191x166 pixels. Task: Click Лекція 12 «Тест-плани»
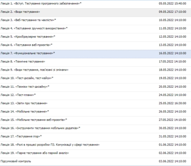pos(18,95)
